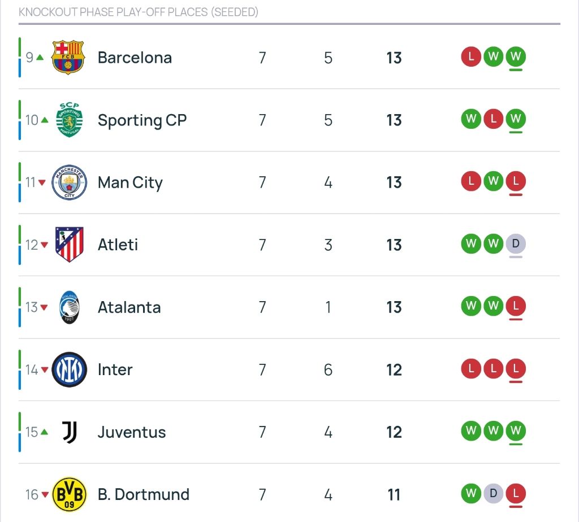The image size is (579, 522).
Task: Open the Barcelona team link
Action: pos(135,58)
